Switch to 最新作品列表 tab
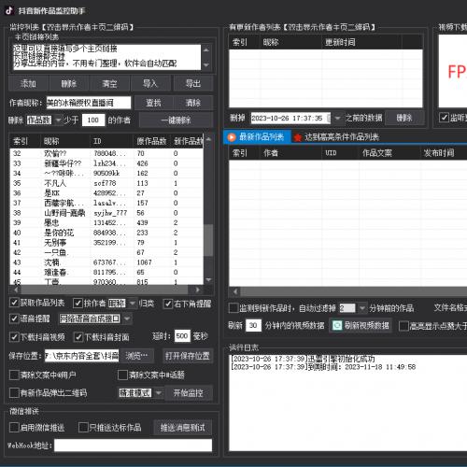The image size is (467, 467). (257, 137)
